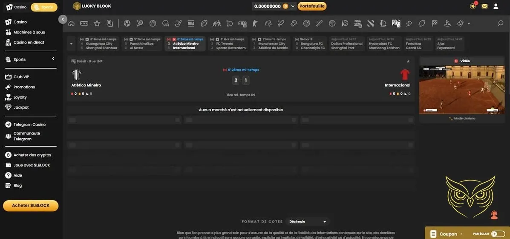The height and width of the screenshot is (239, 510).
Task: Select the table tennis icon
Action: tap(230, 23)
